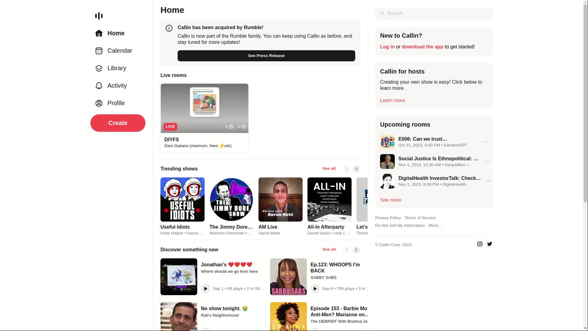The image size is (588, 331).
Task: Click the red Create button
Action: click(118, 123)
